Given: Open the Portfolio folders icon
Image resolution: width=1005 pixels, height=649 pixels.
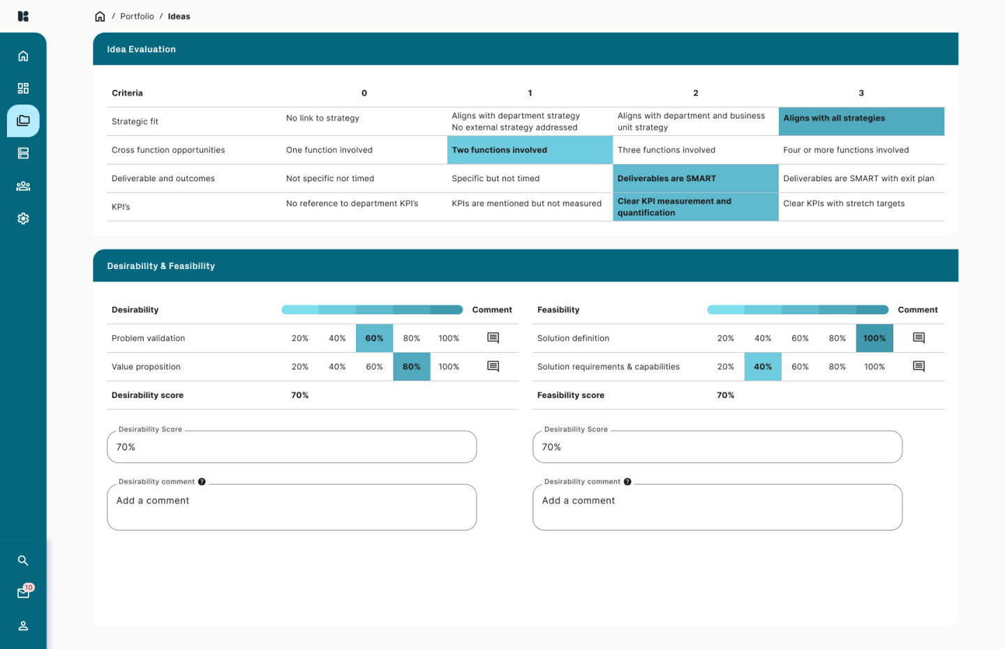Looking at the screenshot, I should click(23, 121).
